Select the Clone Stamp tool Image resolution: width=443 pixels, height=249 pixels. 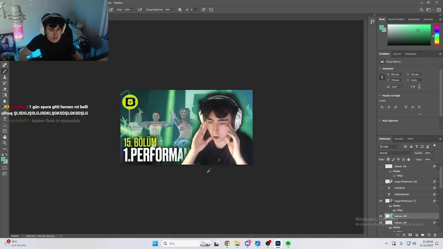click(4, 77)
